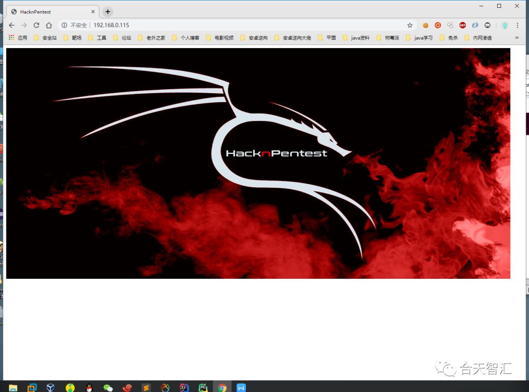529x392 pixels.
Task: Open a new browser tab
Action: [x=108, y=12]
